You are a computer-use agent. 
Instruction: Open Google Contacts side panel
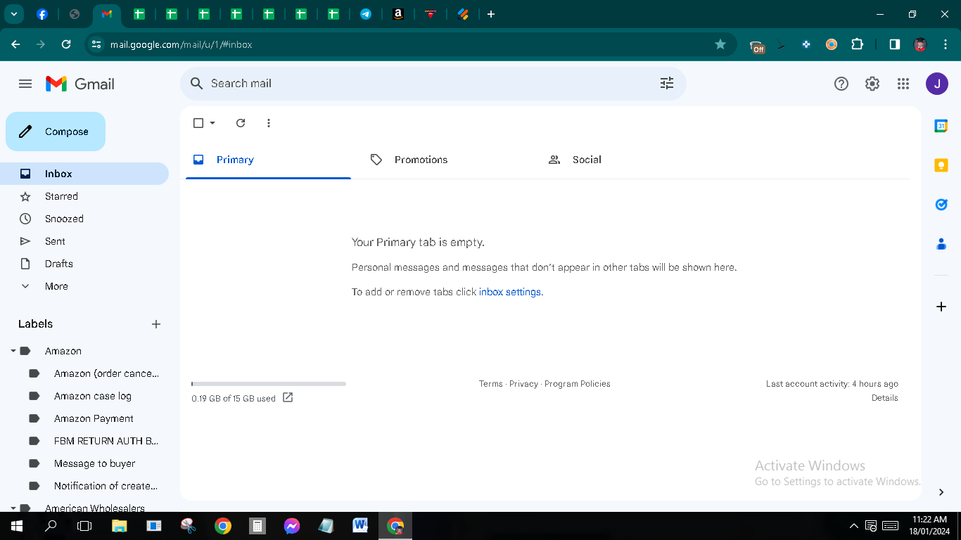coord(941,244)
